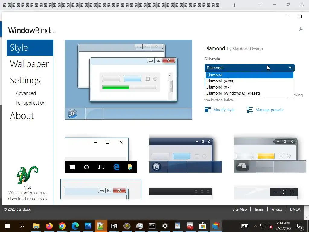Open the red toolbox app in taskbar

pyautogui.click(x=190, y=226)
